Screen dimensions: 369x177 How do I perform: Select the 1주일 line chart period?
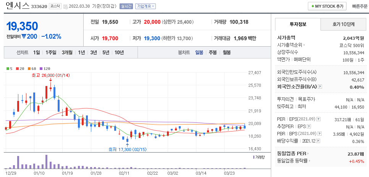pyautogui.click(x=51, y=52)
